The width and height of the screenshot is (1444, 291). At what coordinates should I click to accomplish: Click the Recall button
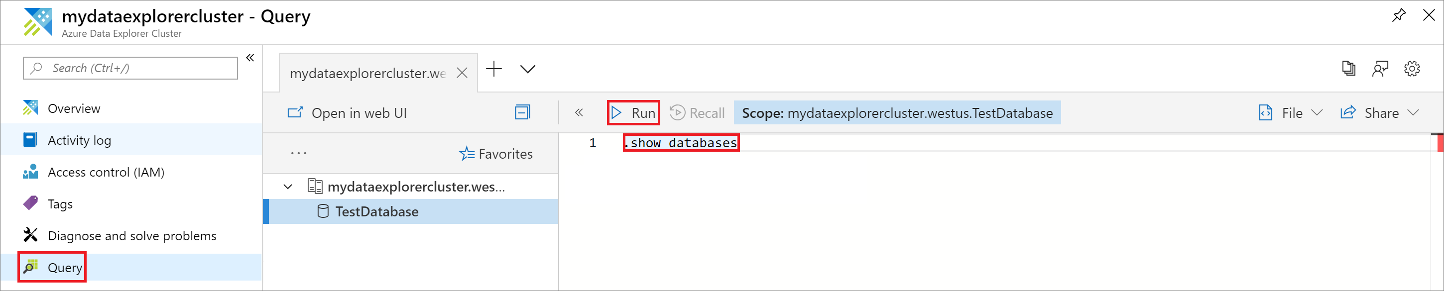click(x=697, y=113)
